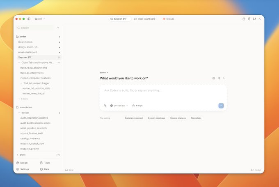Image resolution: width=279 pixels, height=187 pixels.
Task: Choose 'Review changes' suggestion
Action: click(x=178, y=118)
